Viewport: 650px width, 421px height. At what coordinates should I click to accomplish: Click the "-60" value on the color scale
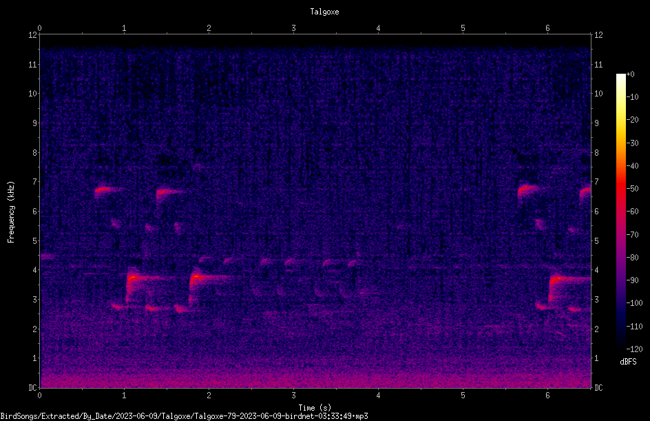[632, 212]
